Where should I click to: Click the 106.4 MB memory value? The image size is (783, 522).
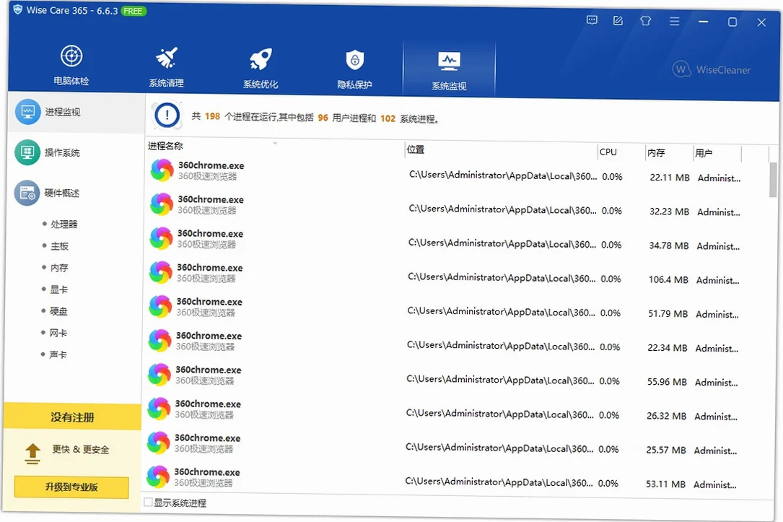click(x=668, y=279)
